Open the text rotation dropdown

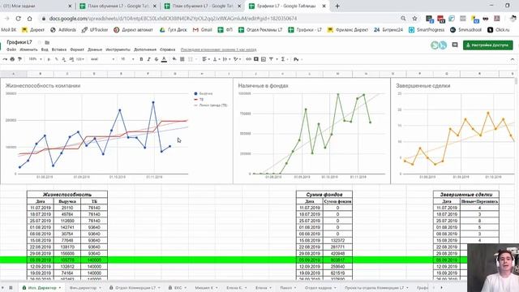(x=237, y=59)
